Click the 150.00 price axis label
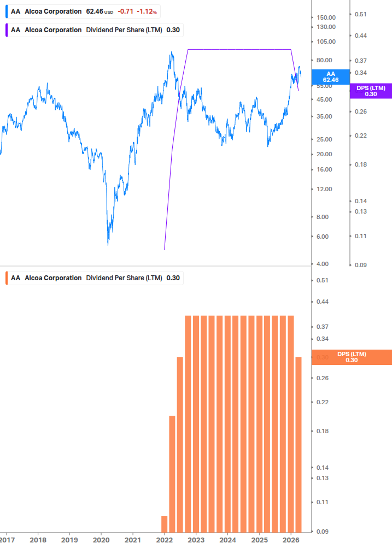 (326, 17)
